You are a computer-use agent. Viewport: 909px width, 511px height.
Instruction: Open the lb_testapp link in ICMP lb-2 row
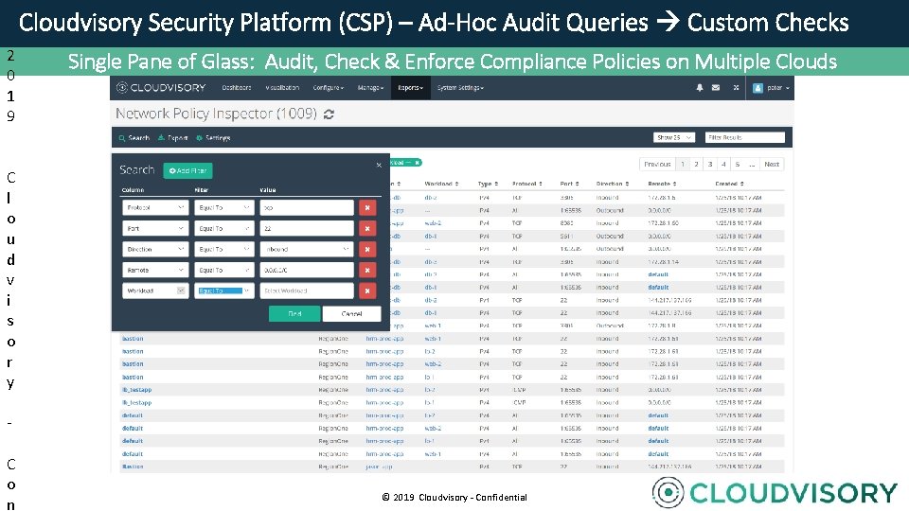[x=136, y=390]
